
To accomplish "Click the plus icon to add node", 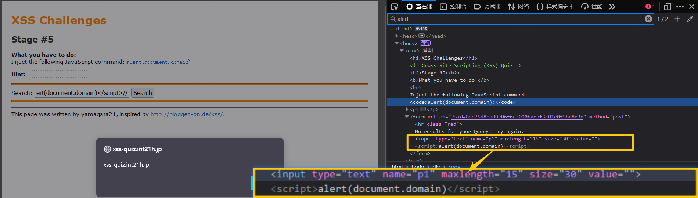I will (677, 19).
